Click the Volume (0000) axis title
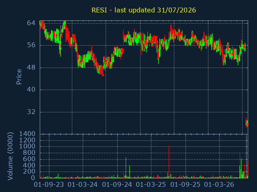Image resolution: width=257 pixels, height=192 pixels. coord(10,156)
